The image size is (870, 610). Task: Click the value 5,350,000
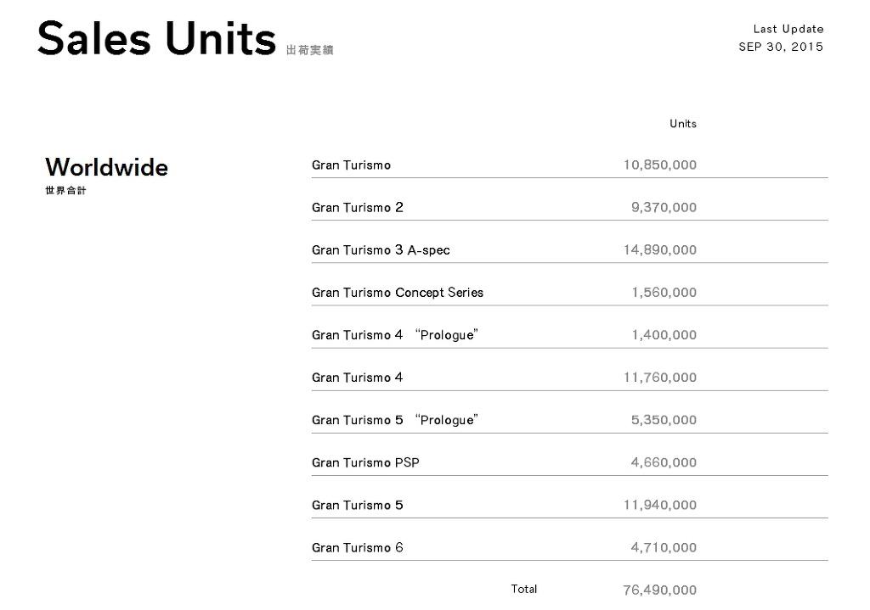click(x=664, y=420)
